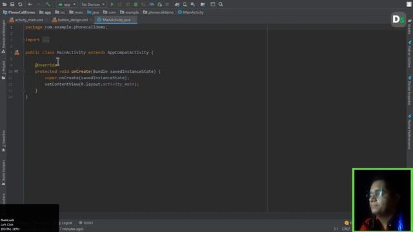
Task: Click the phonecalldemo breadcrumb package
Action: pos(158,12)
